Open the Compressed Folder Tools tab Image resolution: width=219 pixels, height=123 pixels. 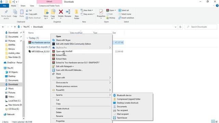[x=49, y=6]
